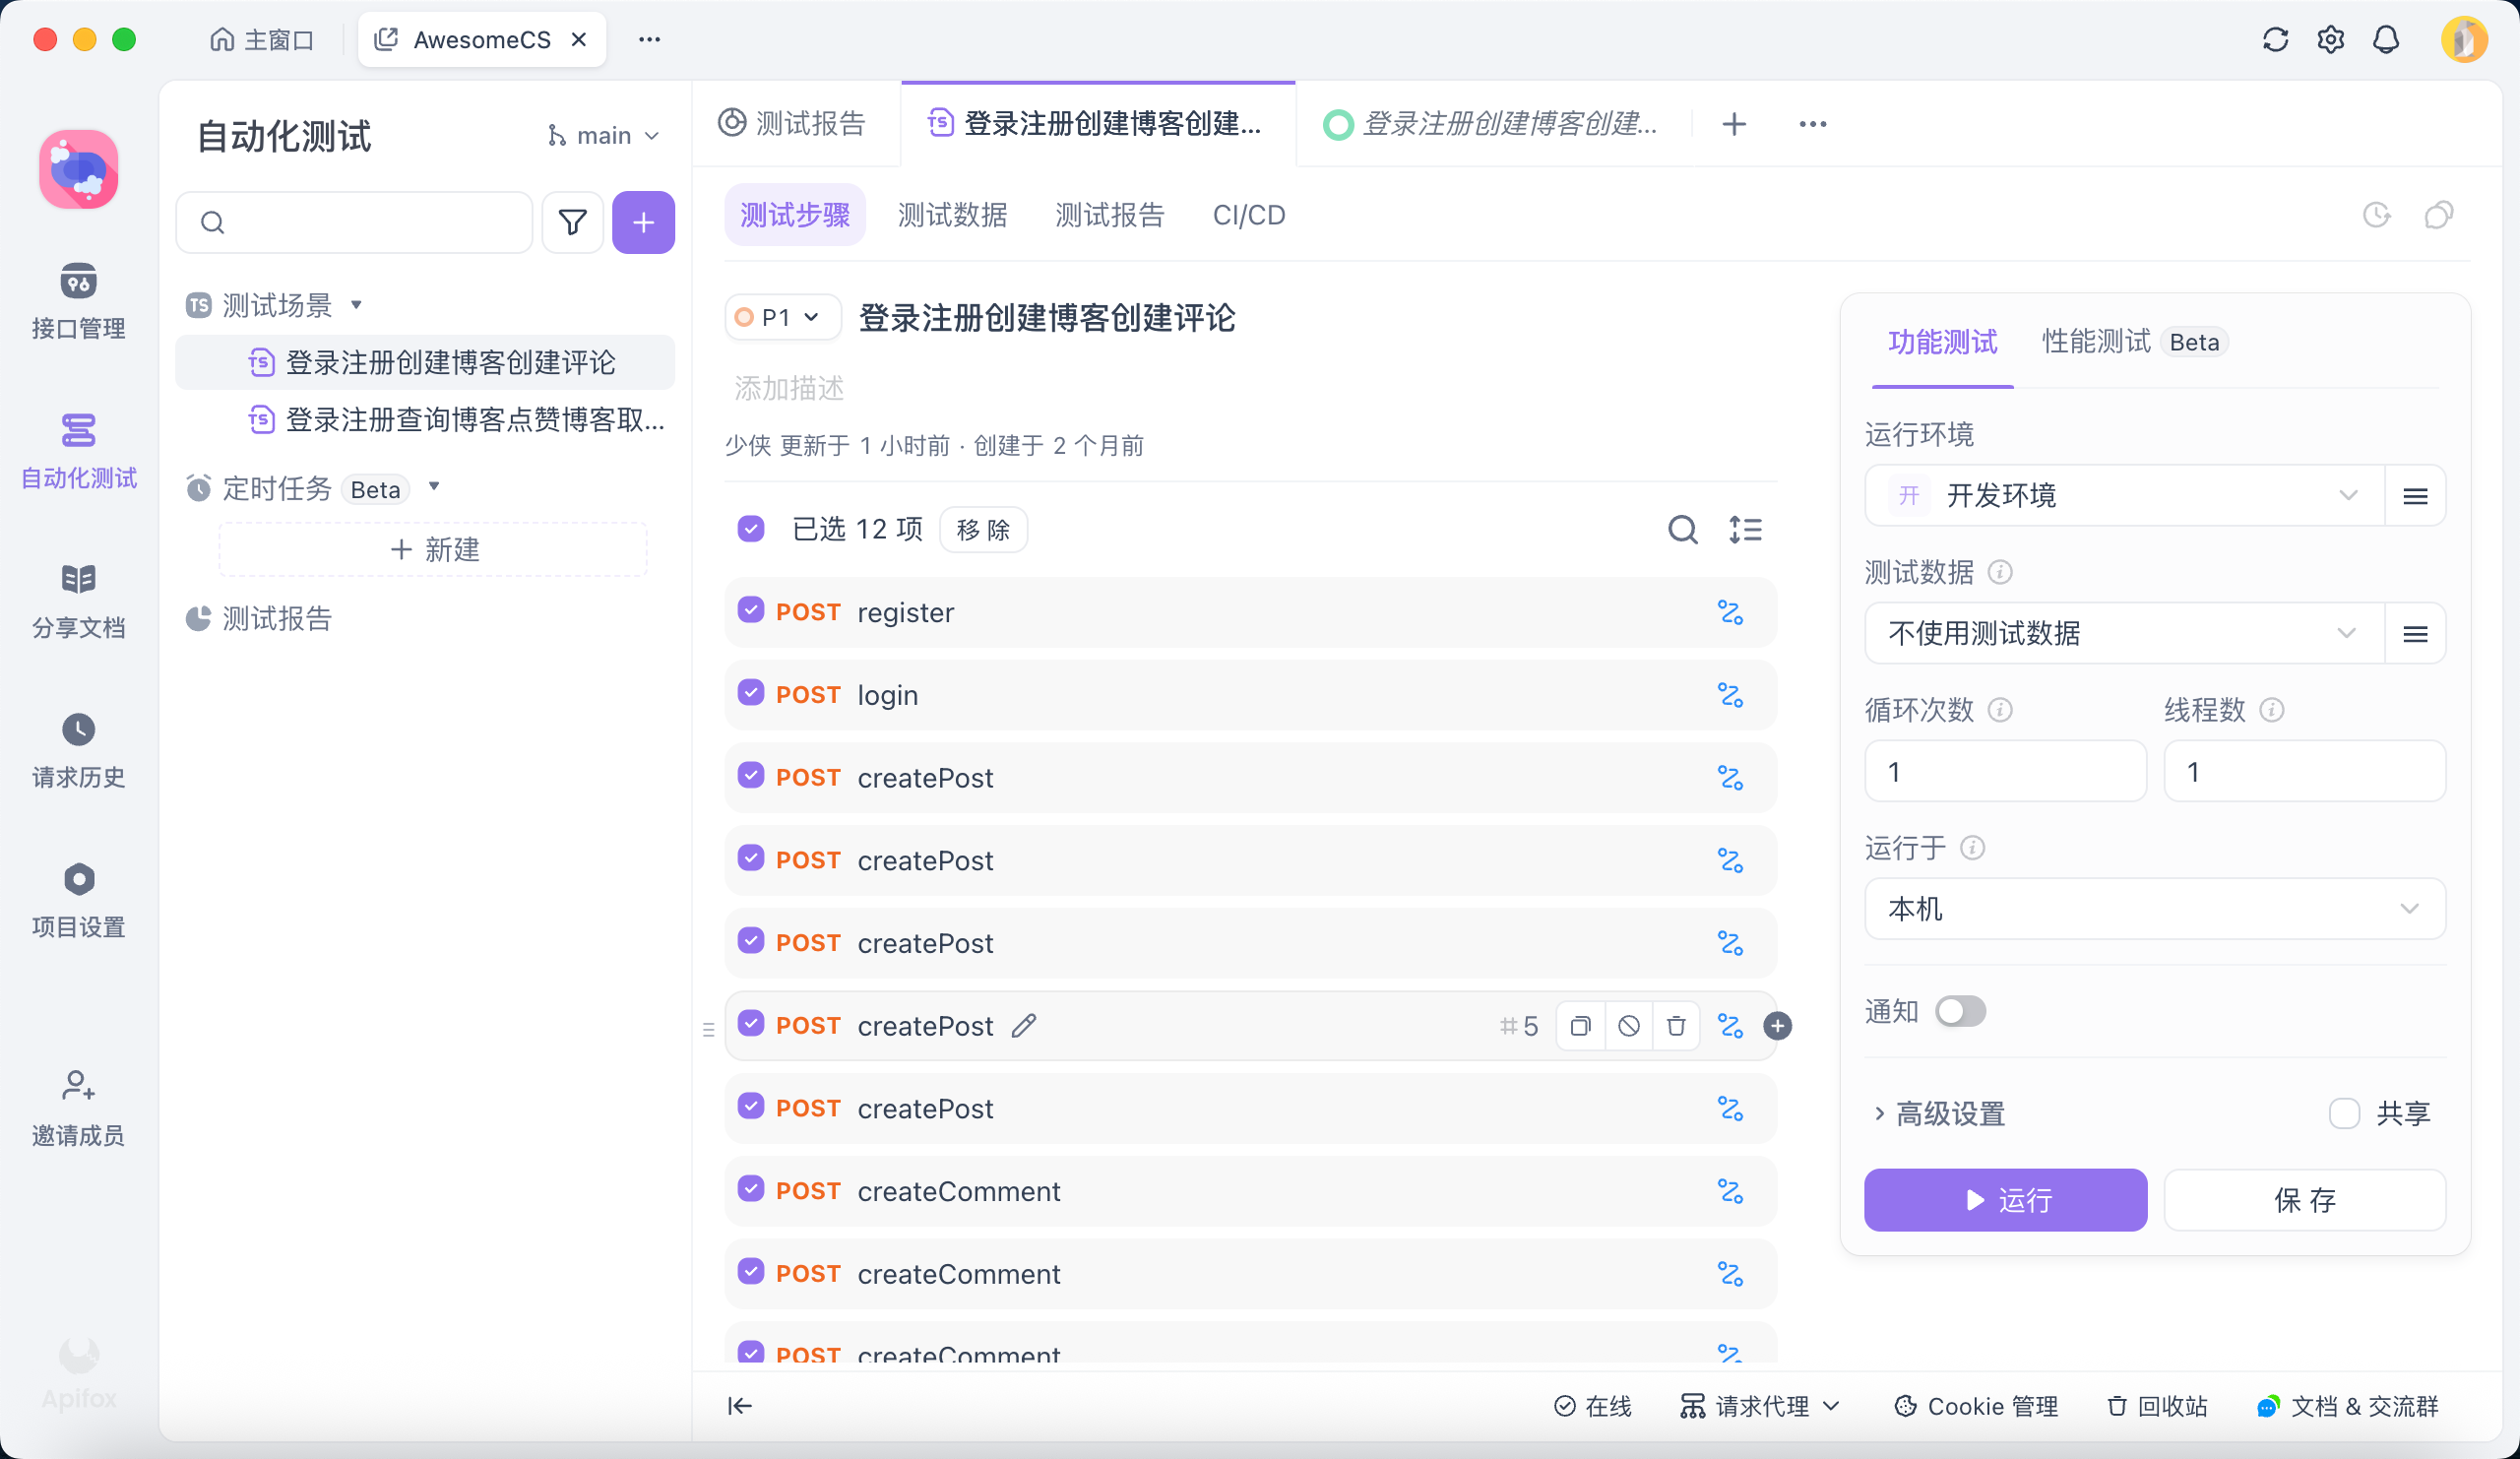Click the 运行 run button
Screen dimensions: 2520x1459
(2004, 1200)
